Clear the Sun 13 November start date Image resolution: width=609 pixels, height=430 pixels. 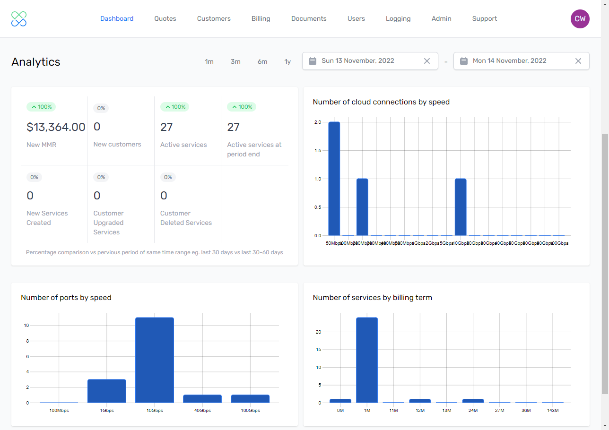pos(426,61)
